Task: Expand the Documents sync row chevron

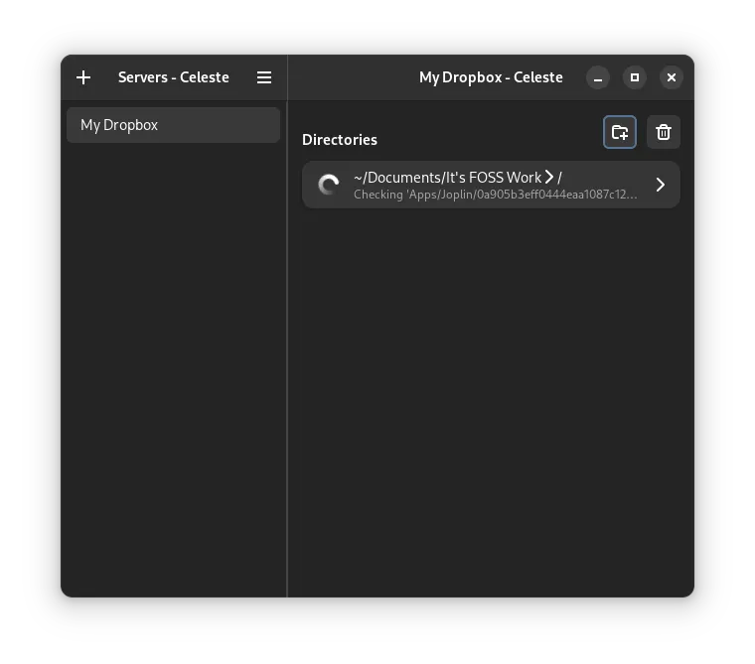Action: [661, 185]
